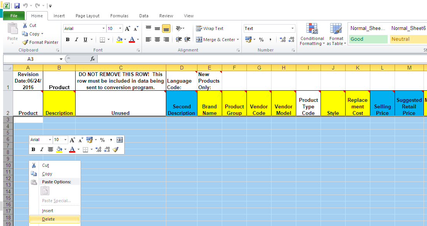Toggle highlighted Bottom Align button

tap(166, 28)
